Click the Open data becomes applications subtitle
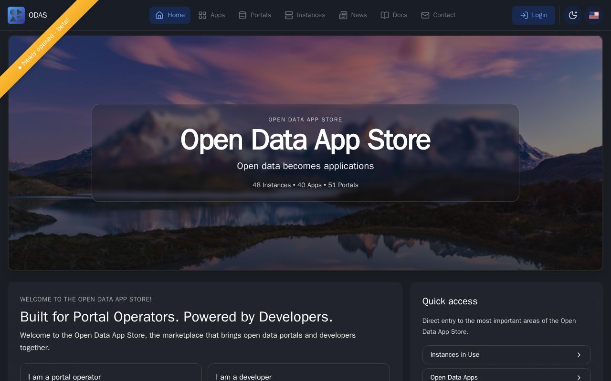Screen dimensions: 611x381 coord(305,166)
